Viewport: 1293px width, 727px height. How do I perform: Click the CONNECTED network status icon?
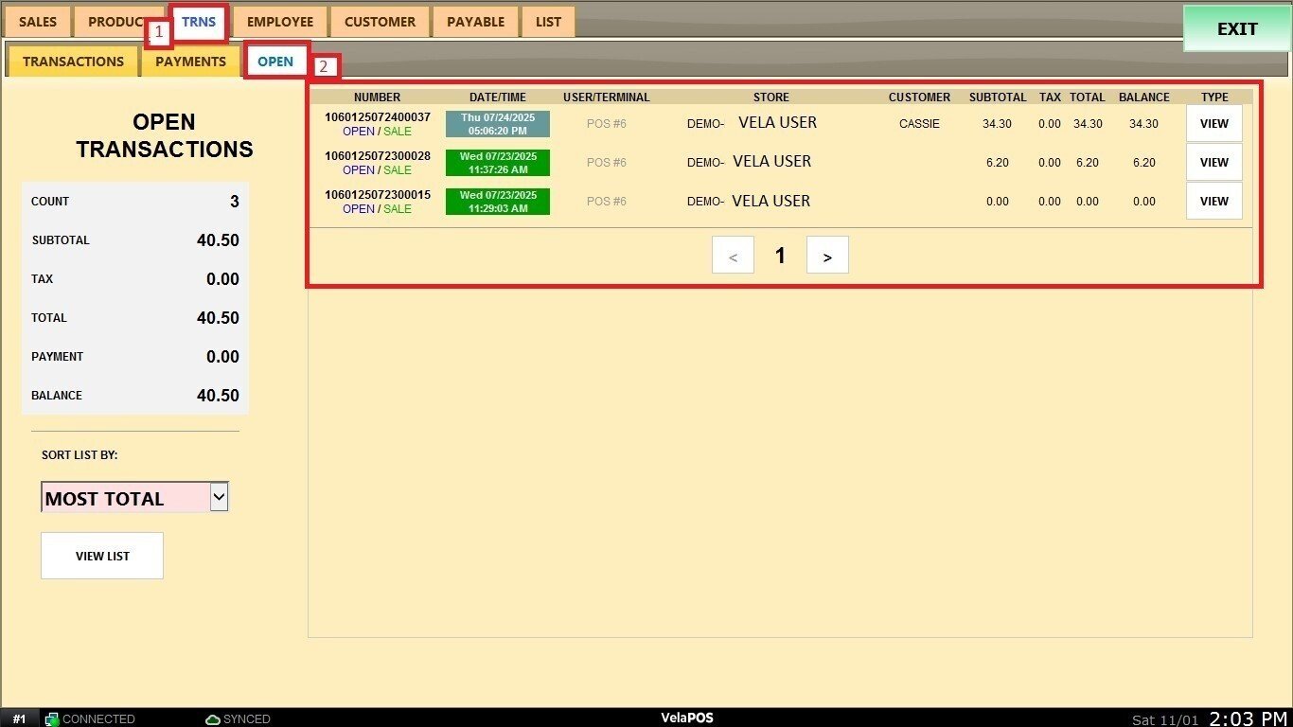point(52,719)
